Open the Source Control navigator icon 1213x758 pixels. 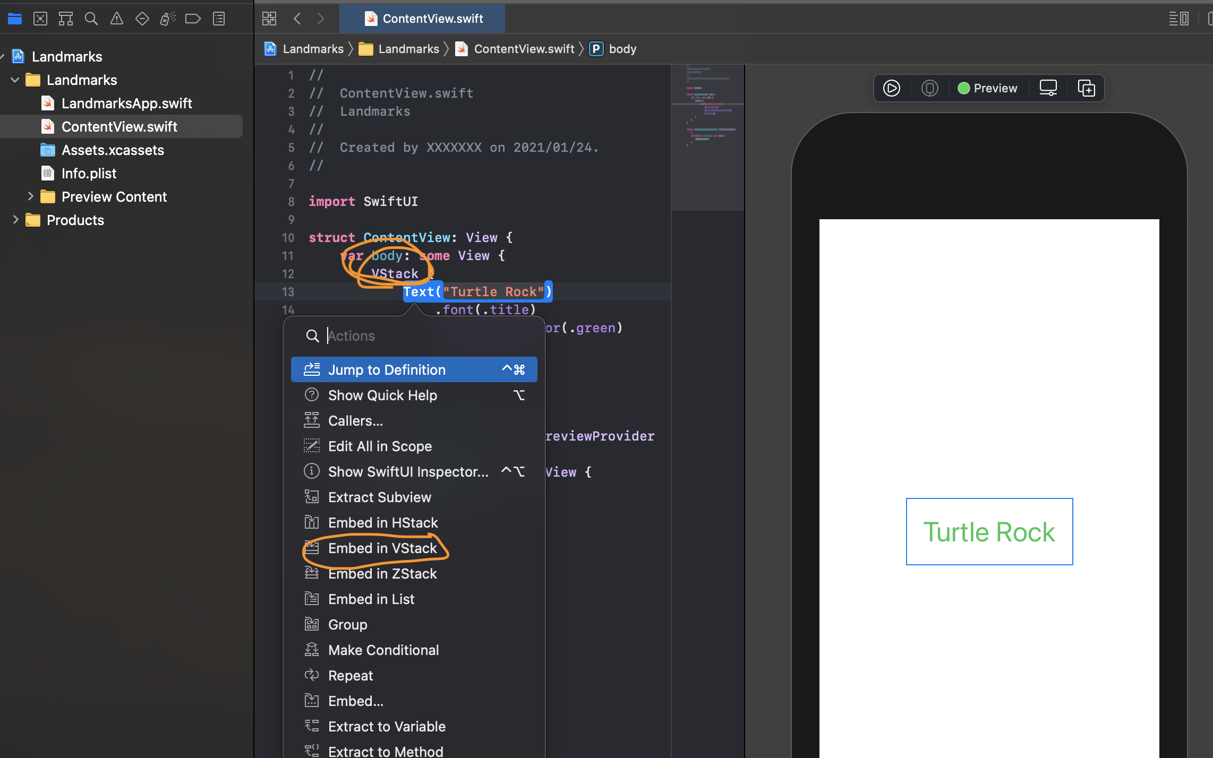pos(40,19)
